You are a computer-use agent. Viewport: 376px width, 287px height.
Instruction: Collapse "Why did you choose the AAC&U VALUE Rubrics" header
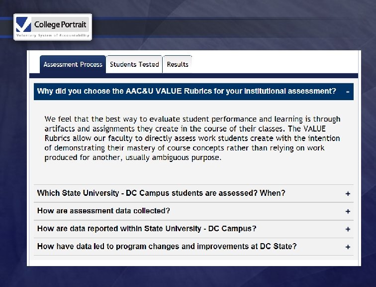pos(187,91)
